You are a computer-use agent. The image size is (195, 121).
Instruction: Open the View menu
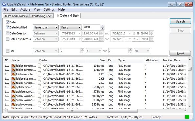pos(37,10)
